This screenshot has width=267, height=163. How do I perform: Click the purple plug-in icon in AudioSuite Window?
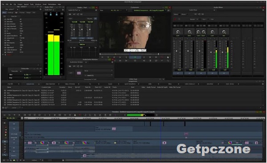coord(79,73)
